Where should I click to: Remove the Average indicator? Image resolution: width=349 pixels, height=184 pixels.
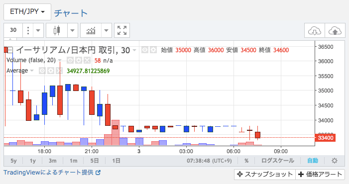pos(59,71)
